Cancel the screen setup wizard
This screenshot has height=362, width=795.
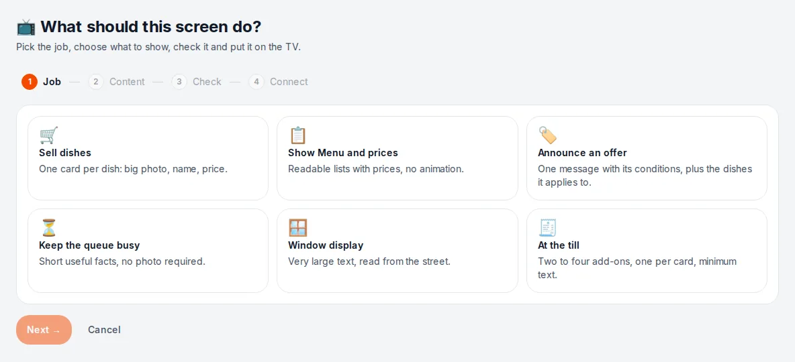(x=105, y=330)
